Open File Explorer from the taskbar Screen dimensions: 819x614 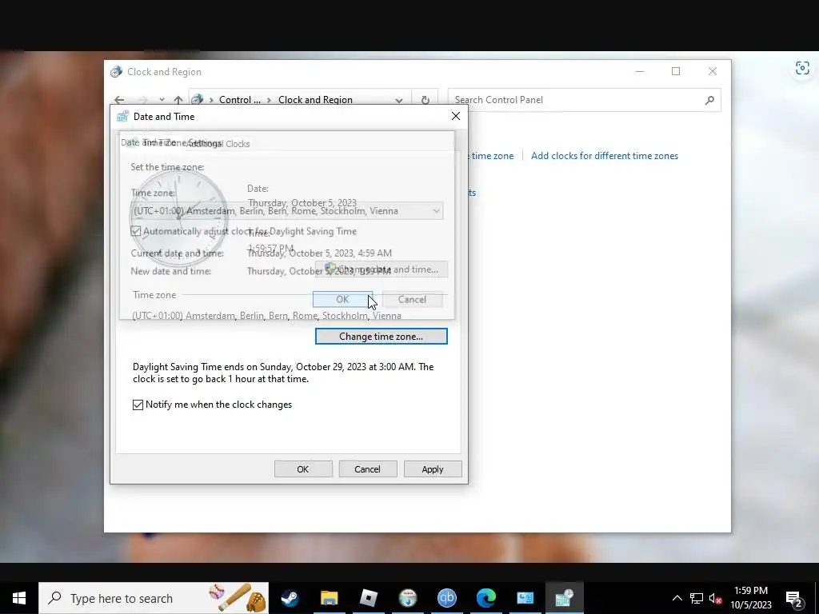coord(329,598)
